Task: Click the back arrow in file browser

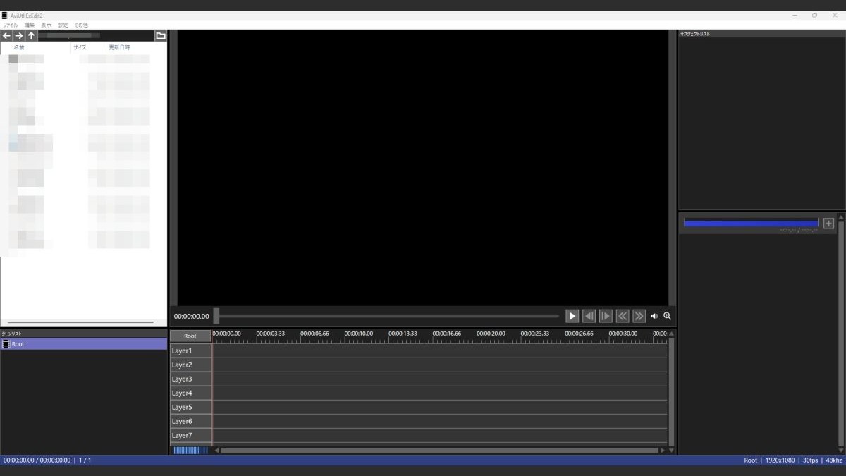Action: [6, 35]
